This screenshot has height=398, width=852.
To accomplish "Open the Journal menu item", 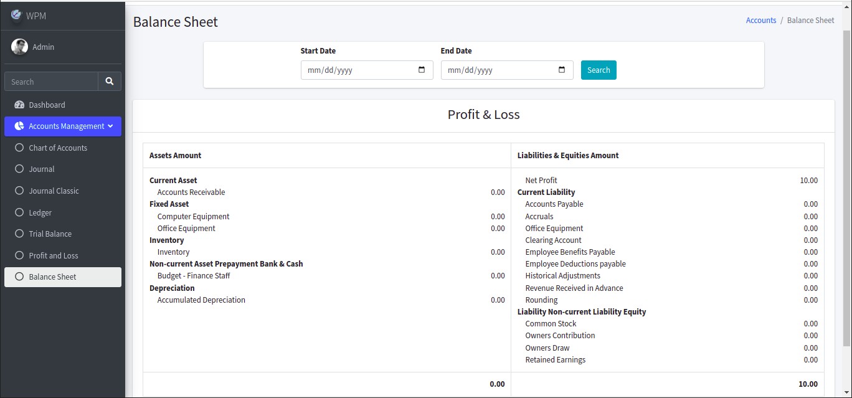I will (42, 169).
